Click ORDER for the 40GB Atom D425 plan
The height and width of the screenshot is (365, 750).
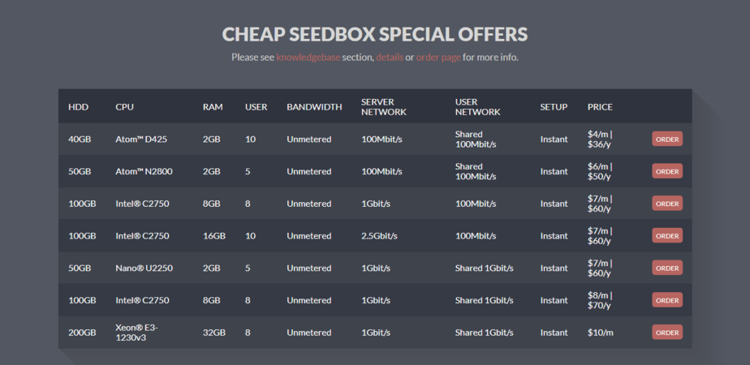tap(666, 139)
